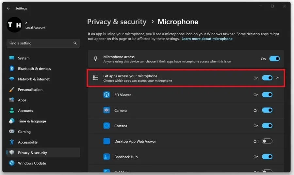Open Windows Update page

click(x=43, y=163)
